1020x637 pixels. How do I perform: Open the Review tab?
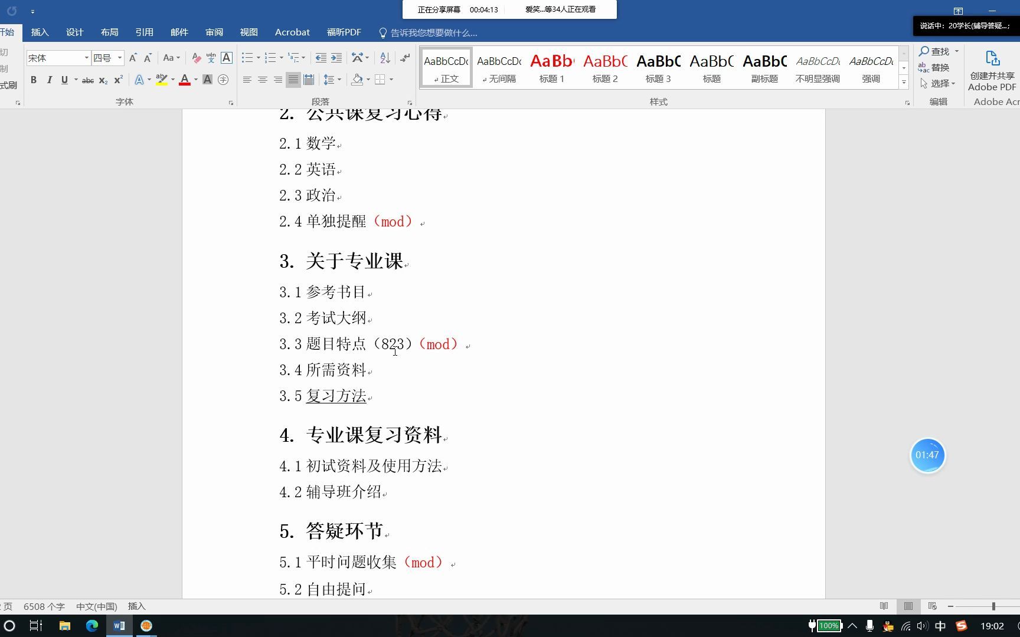pos(214,32)
